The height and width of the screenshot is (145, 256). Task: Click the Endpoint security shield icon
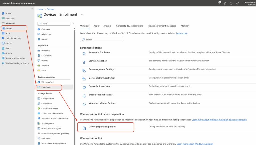[3, 38]
